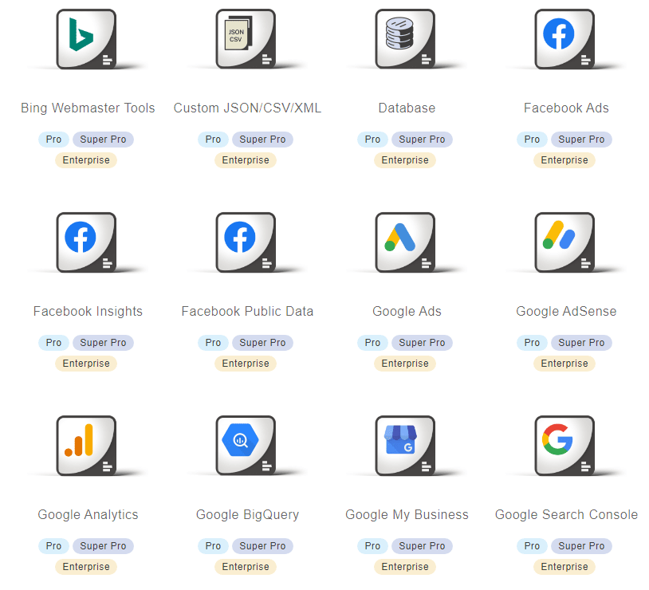The height and width of the screenshot is (590, 649).
Task: Choose Pro badge under Google AdSense
Action: 532,343
